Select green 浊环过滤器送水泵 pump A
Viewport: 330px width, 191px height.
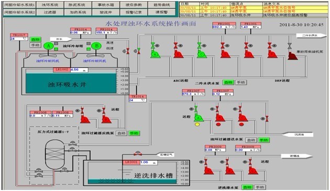pyautogui.click(x=199, y=117)
